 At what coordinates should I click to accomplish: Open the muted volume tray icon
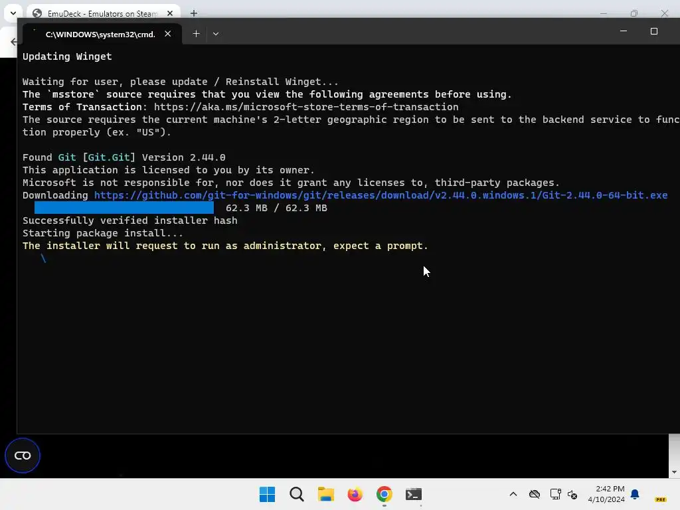coord(572,494)
